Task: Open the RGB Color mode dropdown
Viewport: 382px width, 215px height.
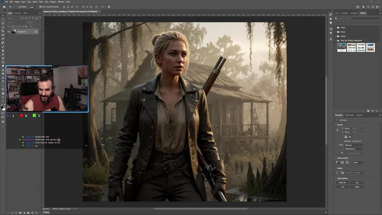Action: click(354, 145)
